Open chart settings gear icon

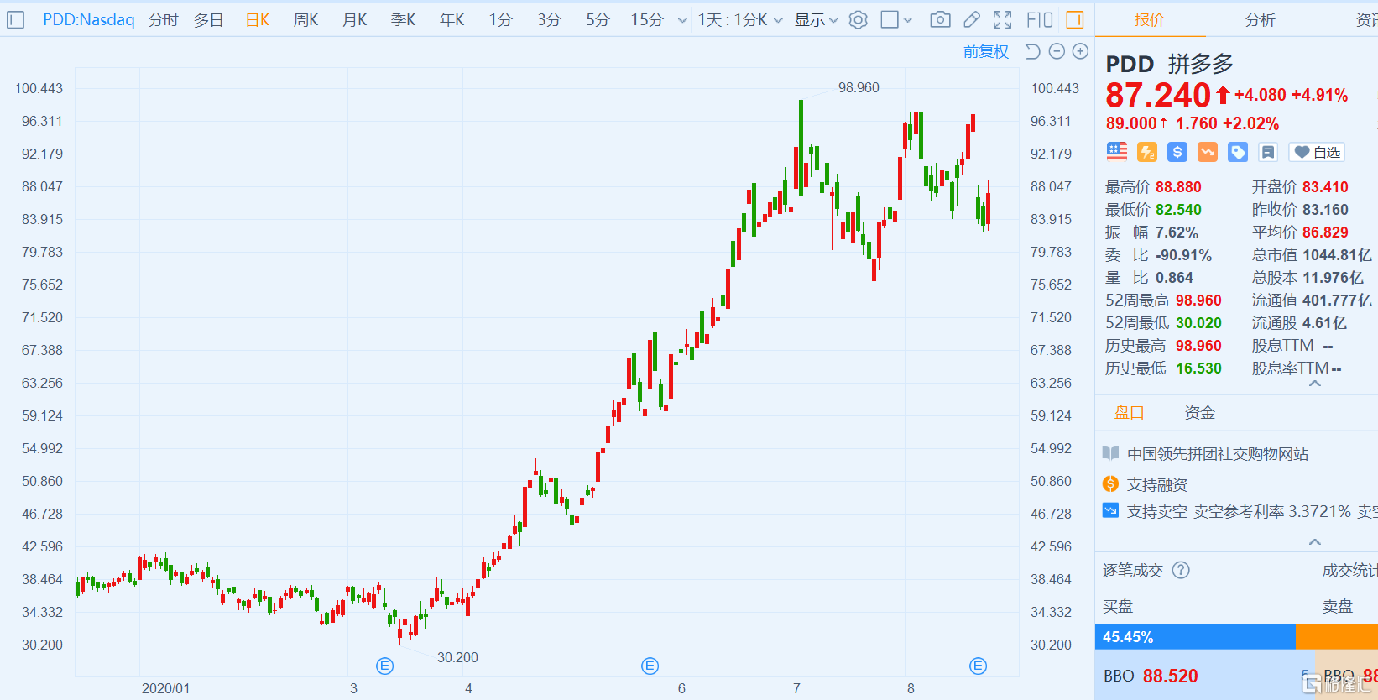click(858, 19)
